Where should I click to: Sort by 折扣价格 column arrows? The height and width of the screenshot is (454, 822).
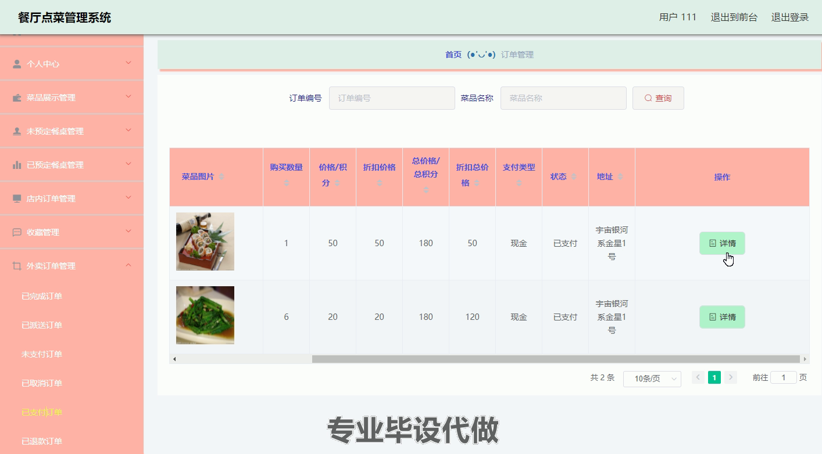(x=379, y=183)
